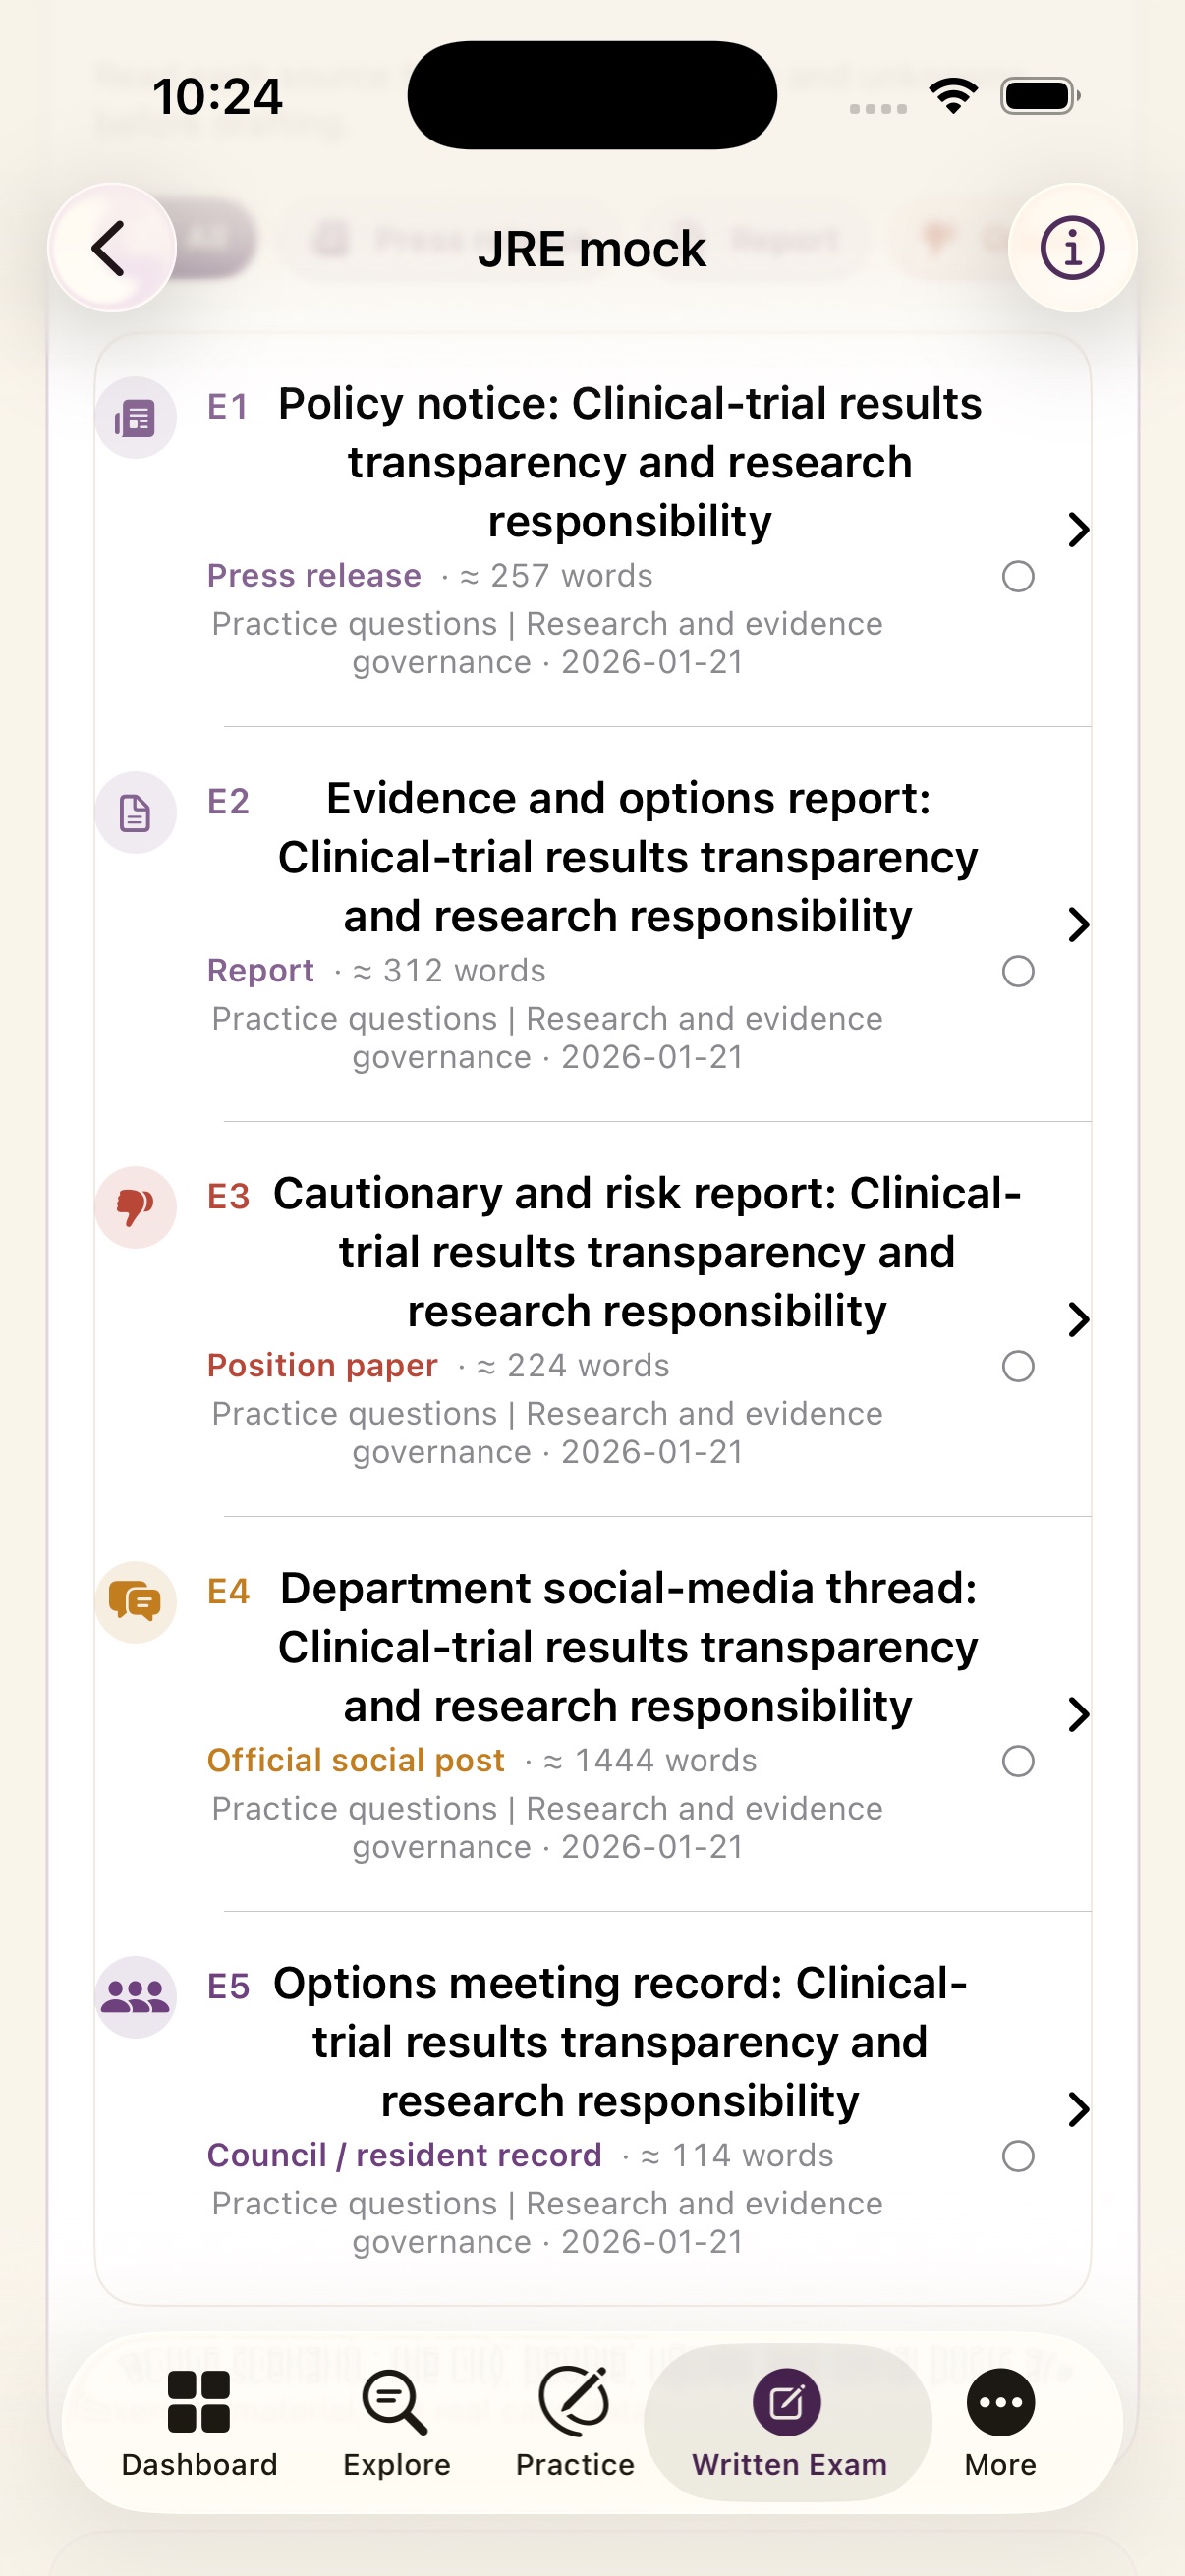Open the Dashboard grid icon
The image size is (1185, 2576).
click(x=199, y=2402)
